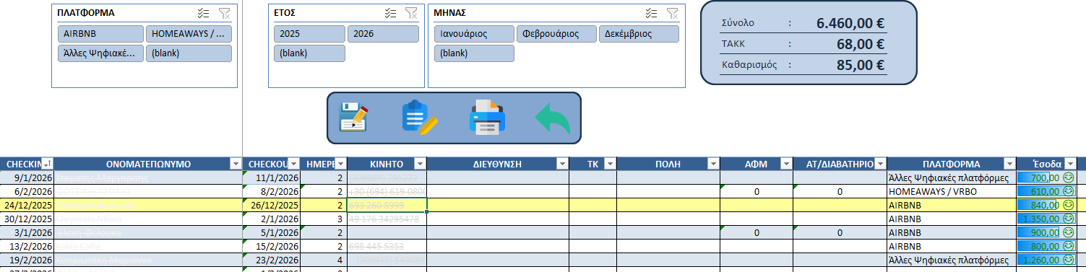This screenshot has height=272, width=1086.
Task: Click Σύνολο total value 6.460,00 €
Action: pyautogui.click(x=850, y=22)
